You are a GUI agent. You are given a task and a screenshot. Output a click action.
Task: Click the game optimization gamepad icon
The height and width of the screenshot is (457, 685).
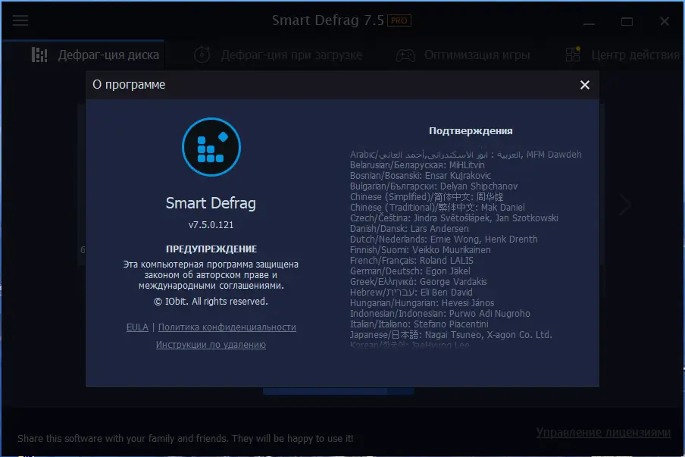tap(406, 55)
